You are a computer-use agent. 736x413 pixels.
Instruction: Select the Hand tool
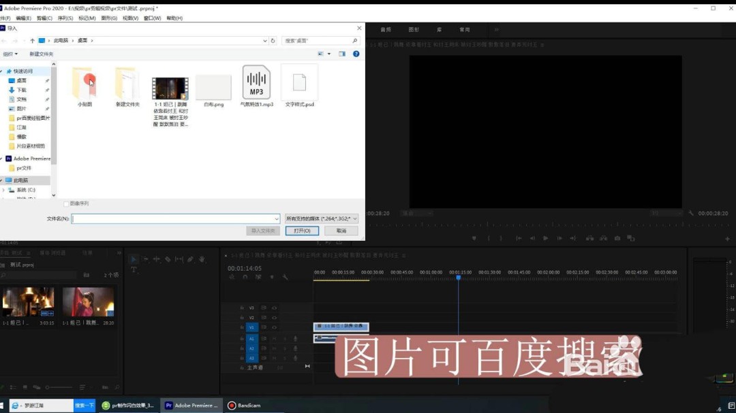point(202,259)
